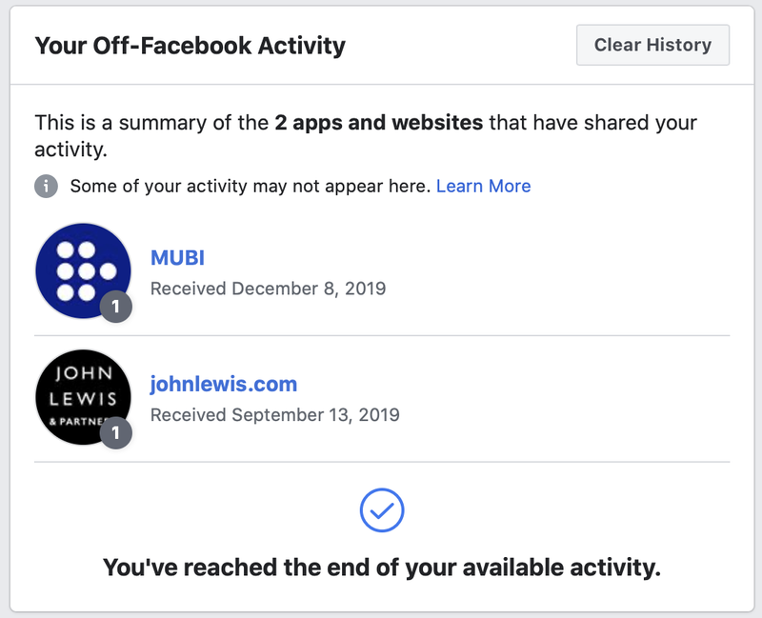Viewport: 762px width, 618px height.
Task: Click the divider below the johnlewis.com row
Action: 382,462
